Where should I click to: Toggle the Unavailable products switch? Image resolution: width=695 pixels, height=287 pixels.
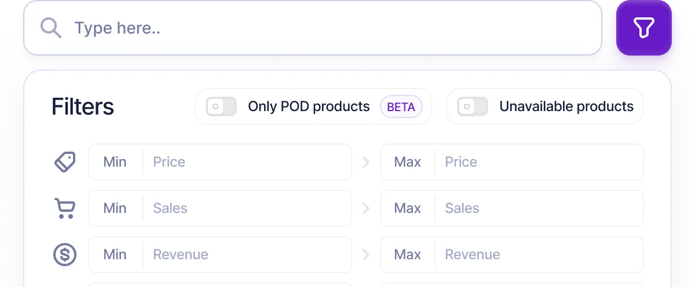[x=473, y=106]
